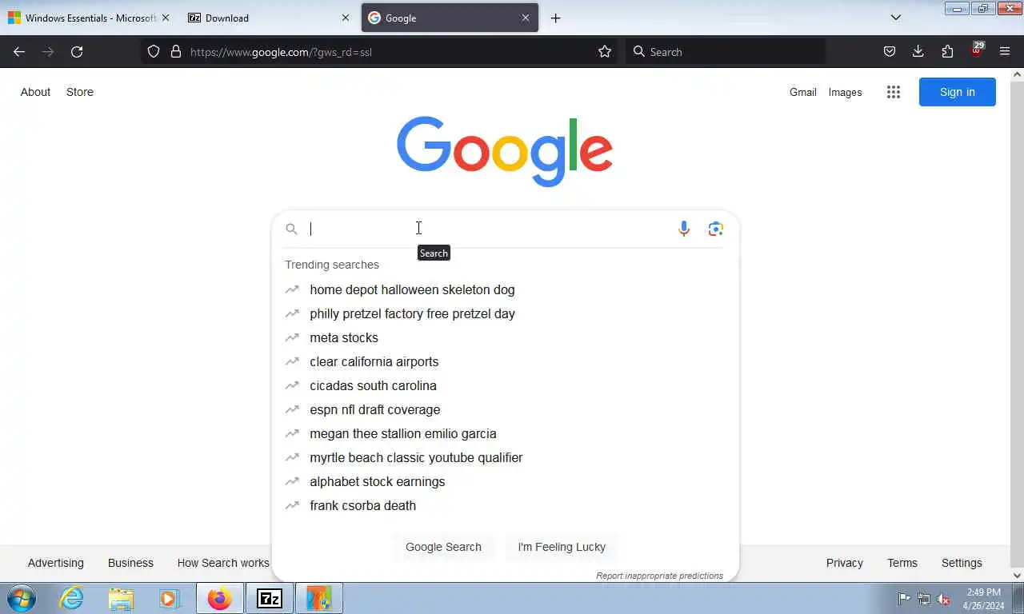
Task: Open the Business footer link
Action: click(x=130, y=563)
